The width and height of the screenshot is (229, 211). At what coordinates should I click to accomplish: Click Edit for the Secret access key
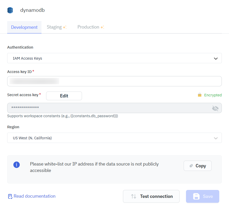(x=64, y=96)
